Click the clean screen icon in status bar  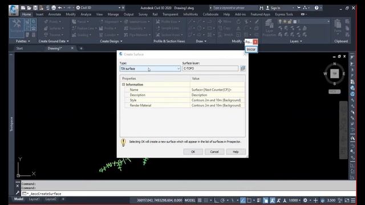coord(347,200)
